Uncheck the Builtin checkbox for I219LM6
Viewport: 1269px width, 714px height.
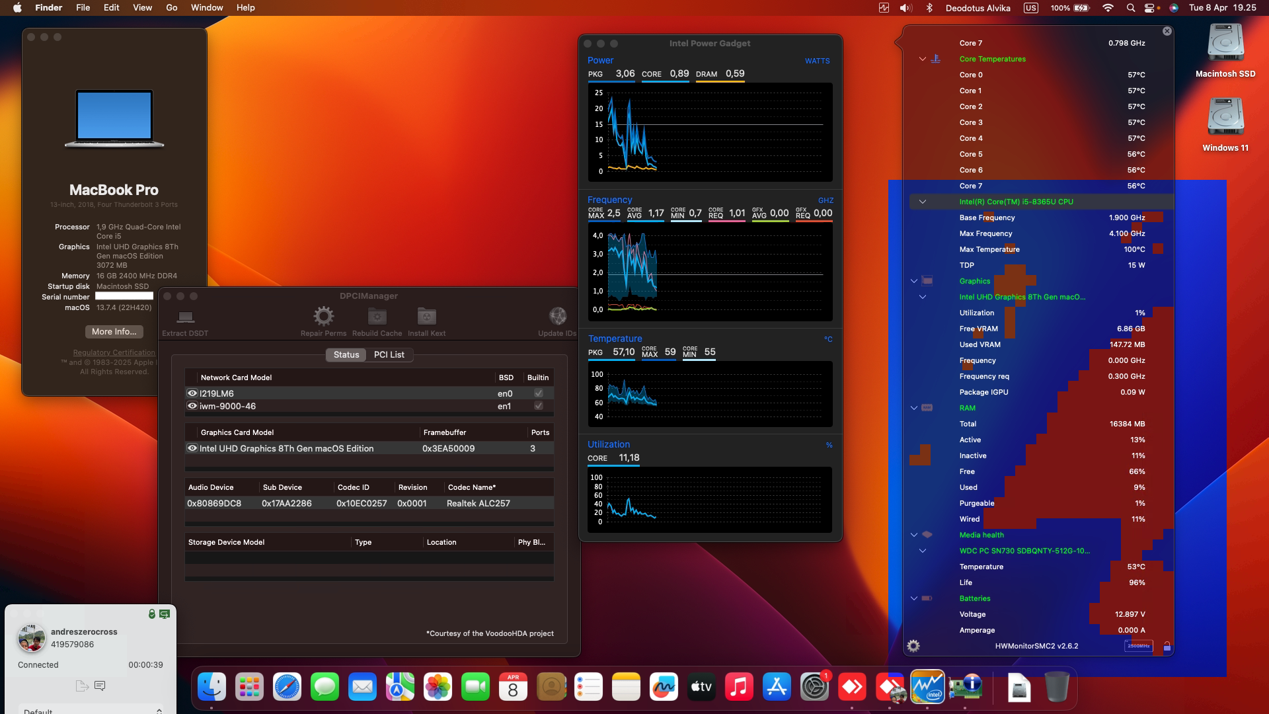pyautogui.click(x=539, y=393)
